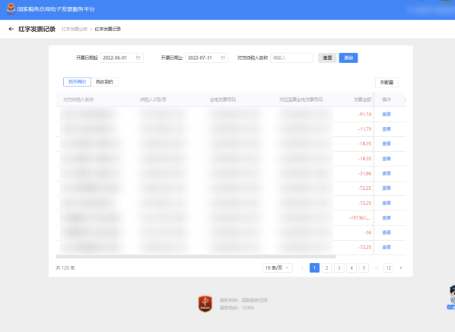Open the end date calendar icon

(x=223, y=58)
